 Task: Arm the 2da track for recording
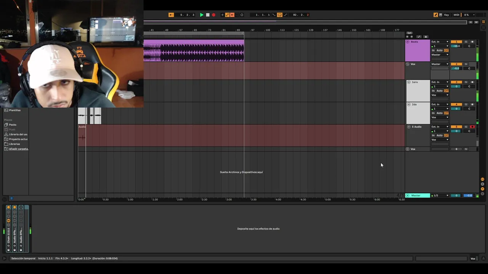tap(472, 104)
